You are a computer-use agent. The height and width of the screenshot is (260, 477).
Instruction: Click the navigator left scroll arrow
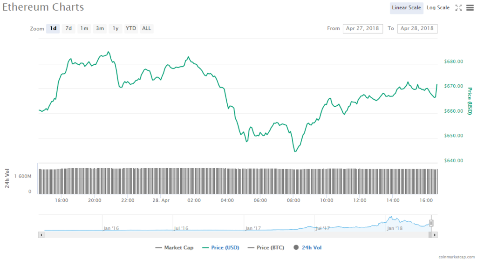click(x=42, y=235)
